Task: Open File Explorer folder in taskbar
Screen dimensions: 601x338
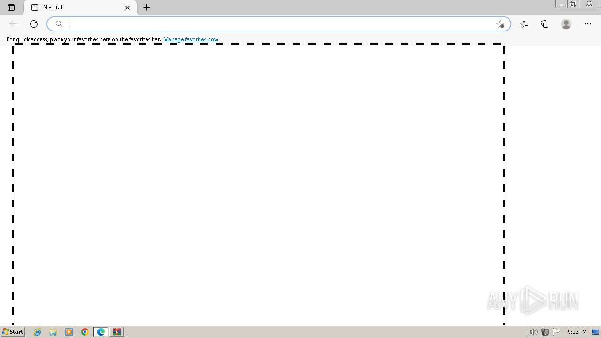Action: tap(53, 332)
